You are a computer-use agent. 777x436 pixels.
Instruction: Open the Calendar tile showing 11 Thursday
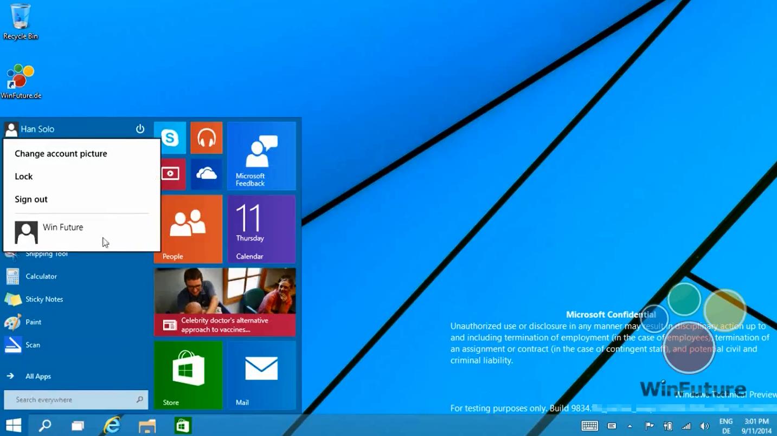261,229
